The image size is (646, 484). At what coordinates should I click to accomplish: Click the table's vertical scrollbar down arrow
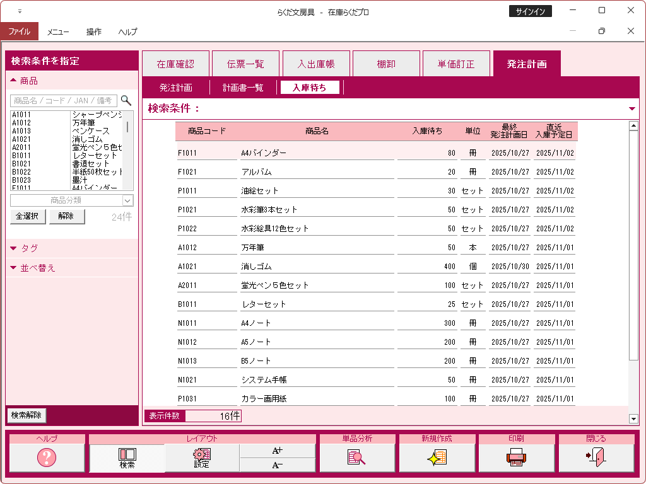634,419
